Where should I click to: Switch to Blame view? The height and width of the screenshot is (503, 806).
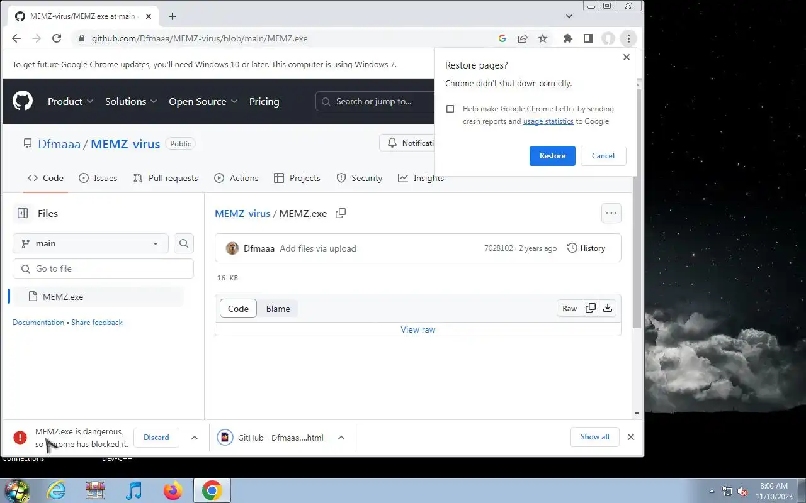278,308
